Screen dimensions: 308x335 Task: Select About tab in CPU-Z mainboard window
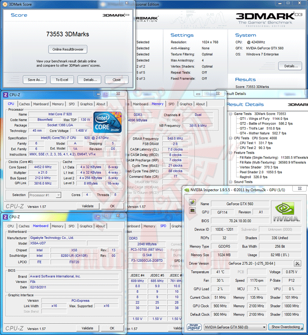tap(101, 226)
